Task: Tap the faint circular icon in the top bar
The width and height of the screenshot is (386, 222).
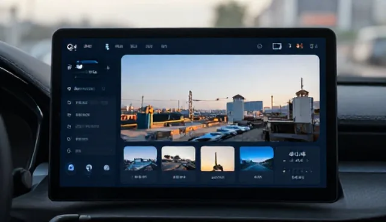Action: (259, 46)
